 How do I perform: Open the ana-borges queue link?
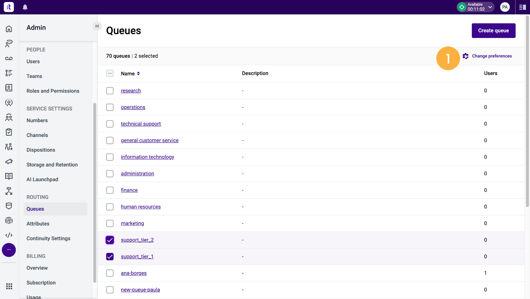tap(134, 273)
